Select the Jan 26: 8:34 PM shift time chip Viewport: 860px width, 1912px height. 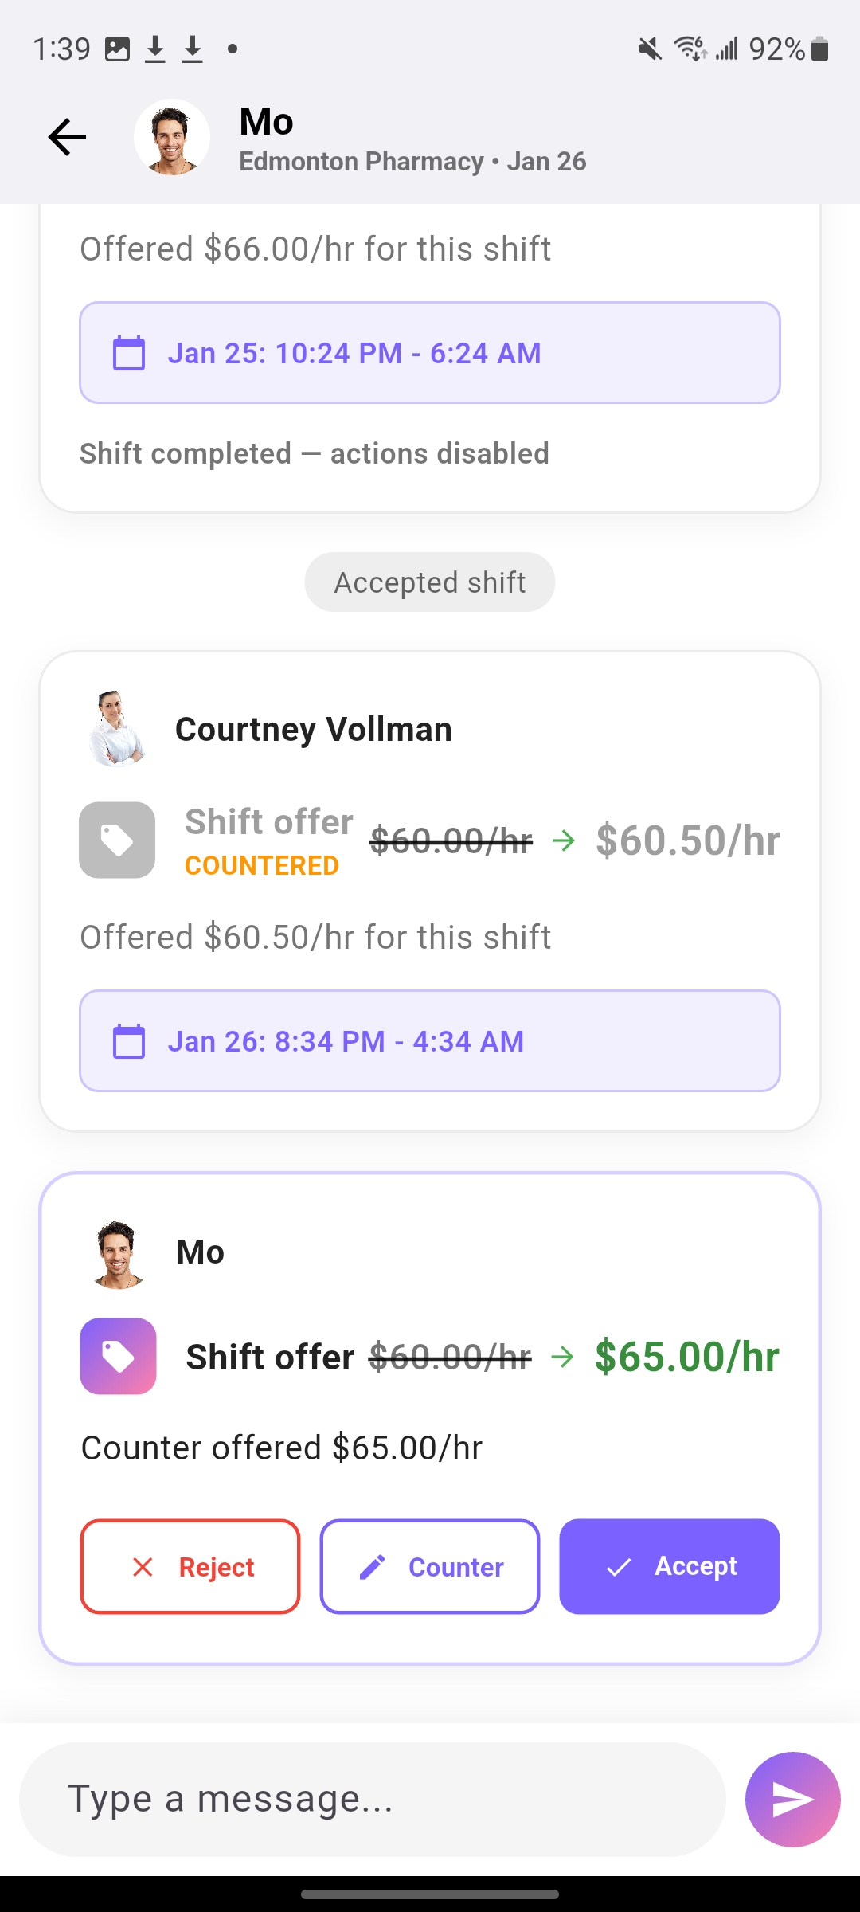430,1040
